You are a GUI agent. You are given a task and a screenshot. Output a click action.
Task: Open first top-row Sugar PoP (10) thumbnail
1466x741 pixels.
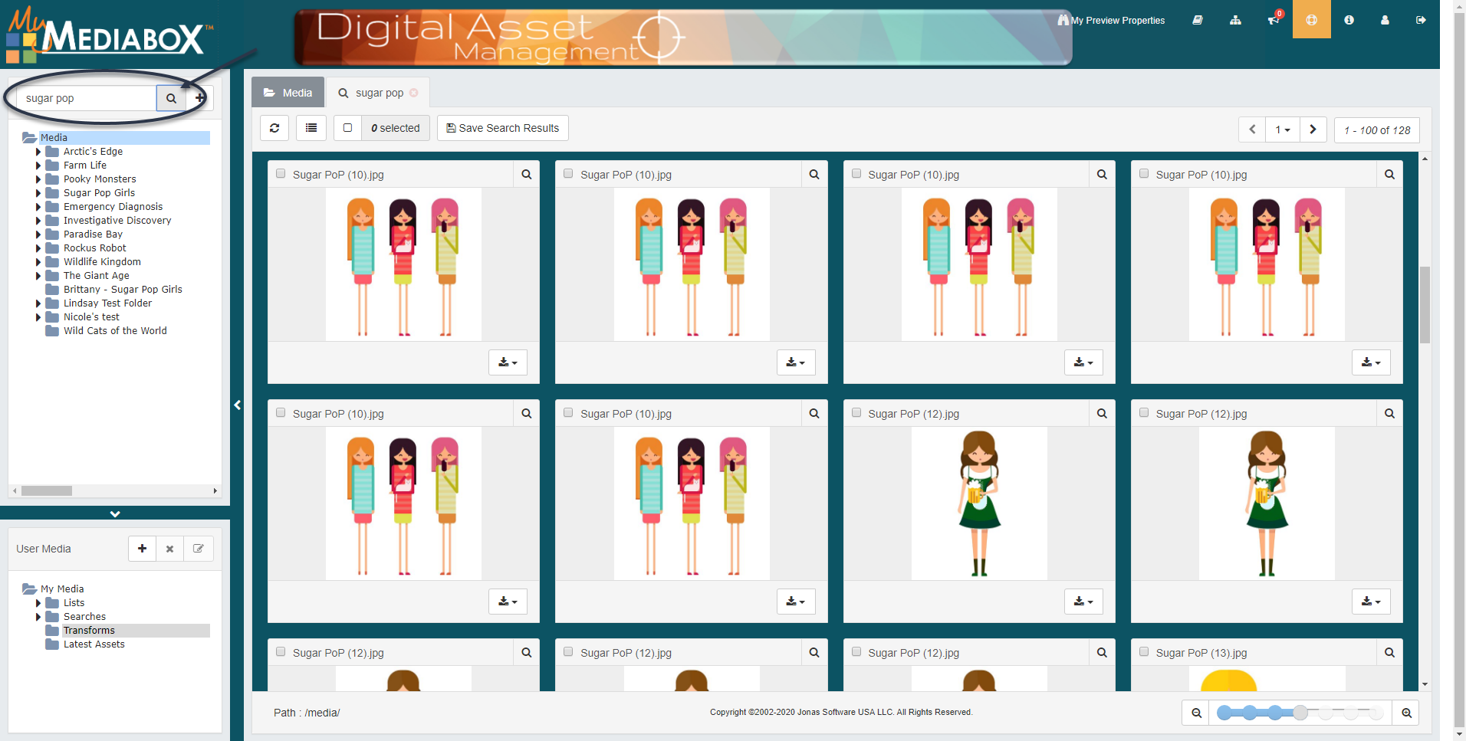tap(403, 264)
